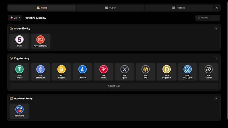
Task: Choose DOGE Dogecoin
Action: [166, 72]
